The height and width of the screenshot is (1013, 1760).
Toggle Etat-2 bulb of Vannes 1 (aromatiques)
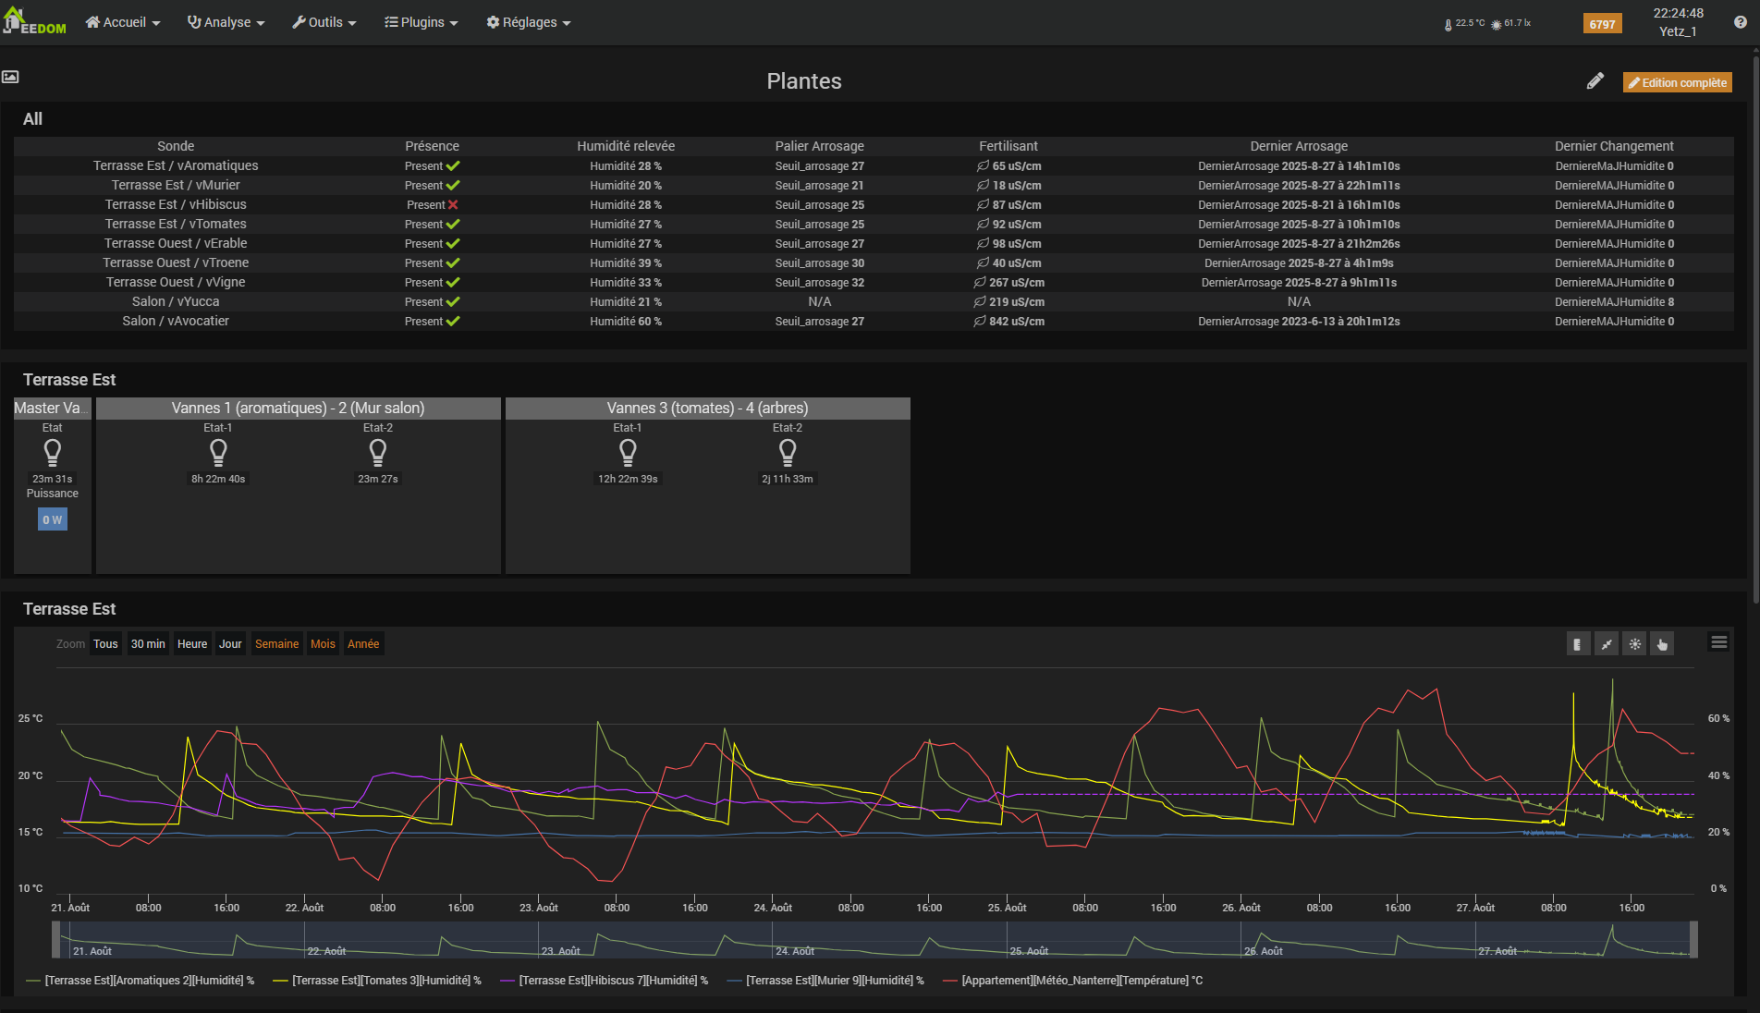tap(377, 452)
